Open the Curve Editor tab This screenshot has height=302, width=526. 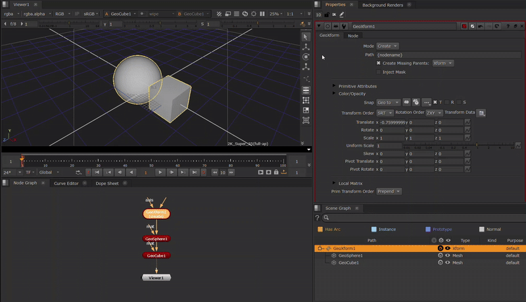pyautogui.click(x=66, y=183)
